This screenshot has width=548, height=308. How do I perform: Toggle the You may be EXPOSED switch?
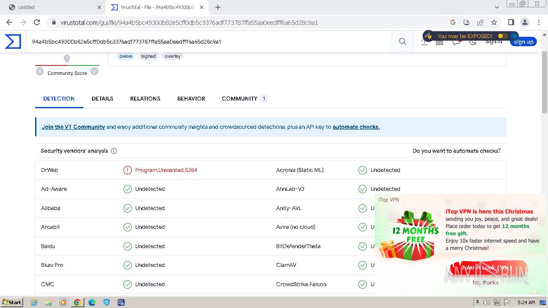pyautogui.click(x=503, y=36)
